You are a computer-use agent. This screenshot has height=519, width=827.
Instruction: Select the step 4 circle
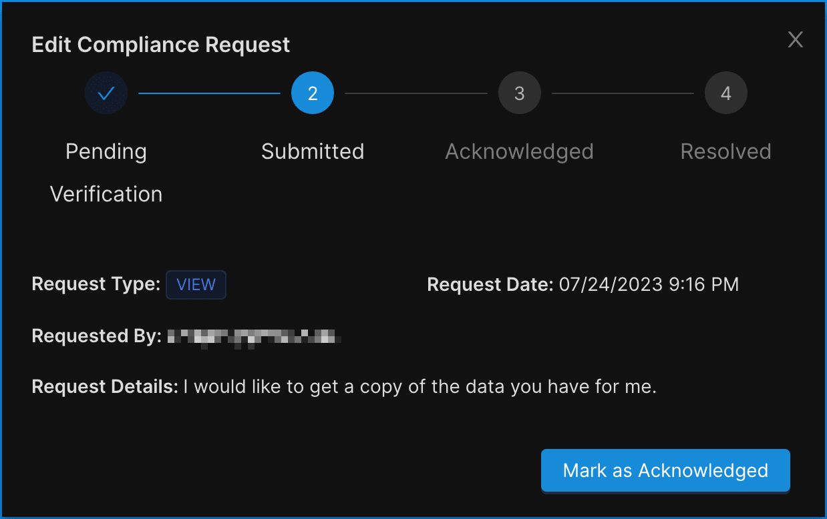[x=725, y=93]
